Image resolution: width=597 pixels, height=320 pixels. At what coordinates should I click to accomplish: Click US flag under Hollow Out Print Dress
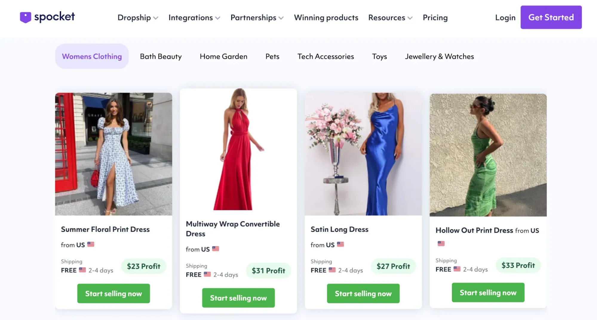[441, 243]
